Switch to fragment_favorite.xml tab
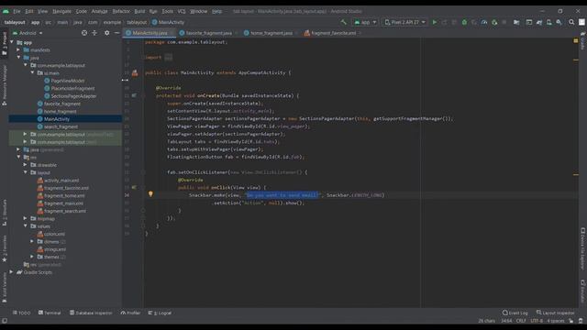Image resolution: width=587 pixels, height=330 pixels. (333, 33)
